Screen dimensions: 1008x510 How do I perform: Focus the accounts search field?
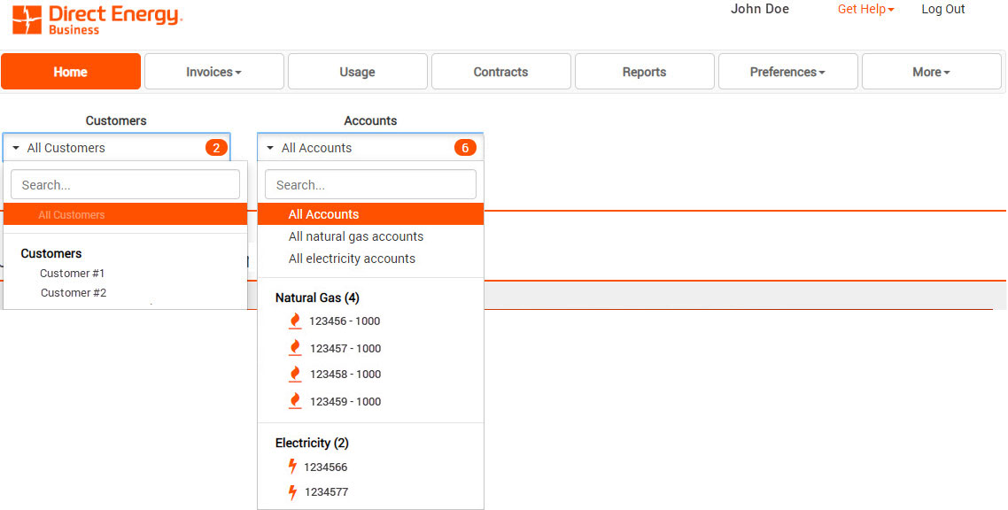pos(371,185)
